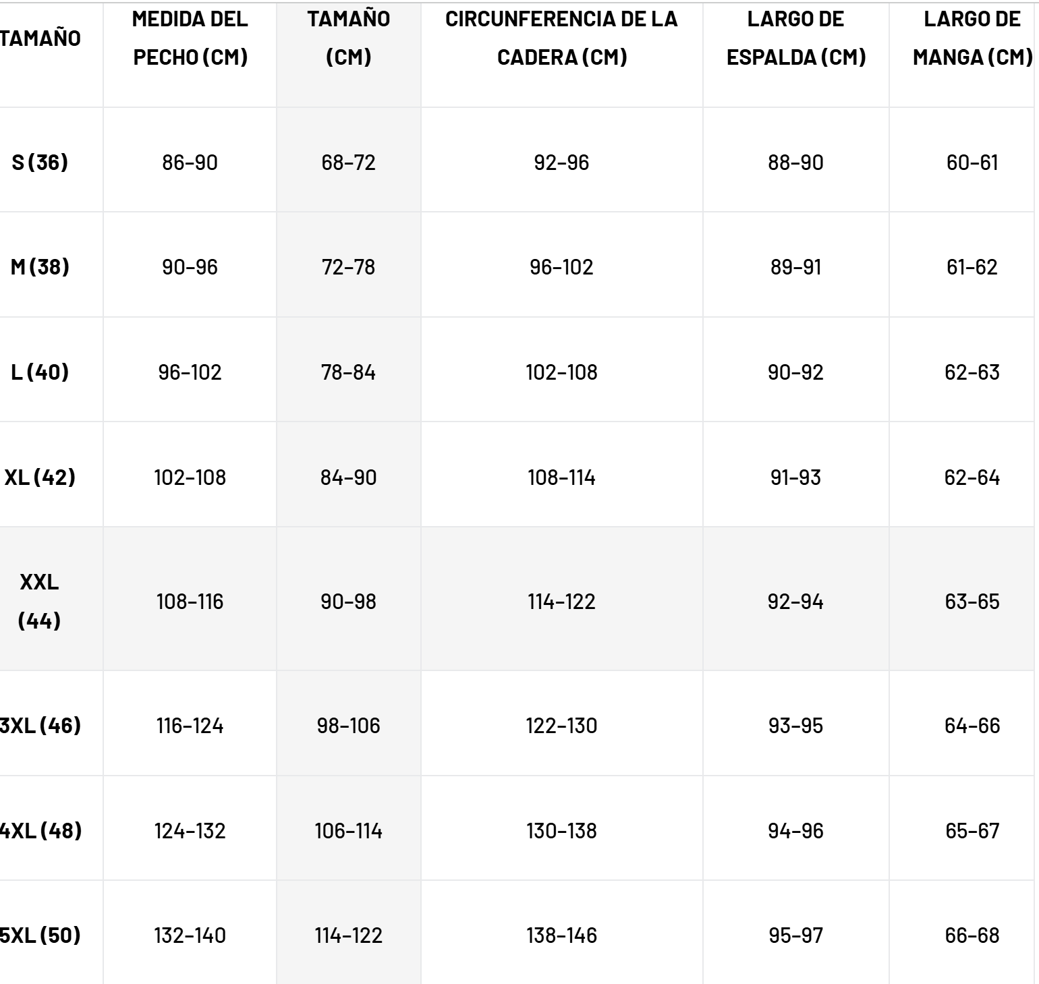This screenshot has height=984, width=1039.
Task: Select chest measurement 132–140 for 5XL
Action: coord(190,935)
